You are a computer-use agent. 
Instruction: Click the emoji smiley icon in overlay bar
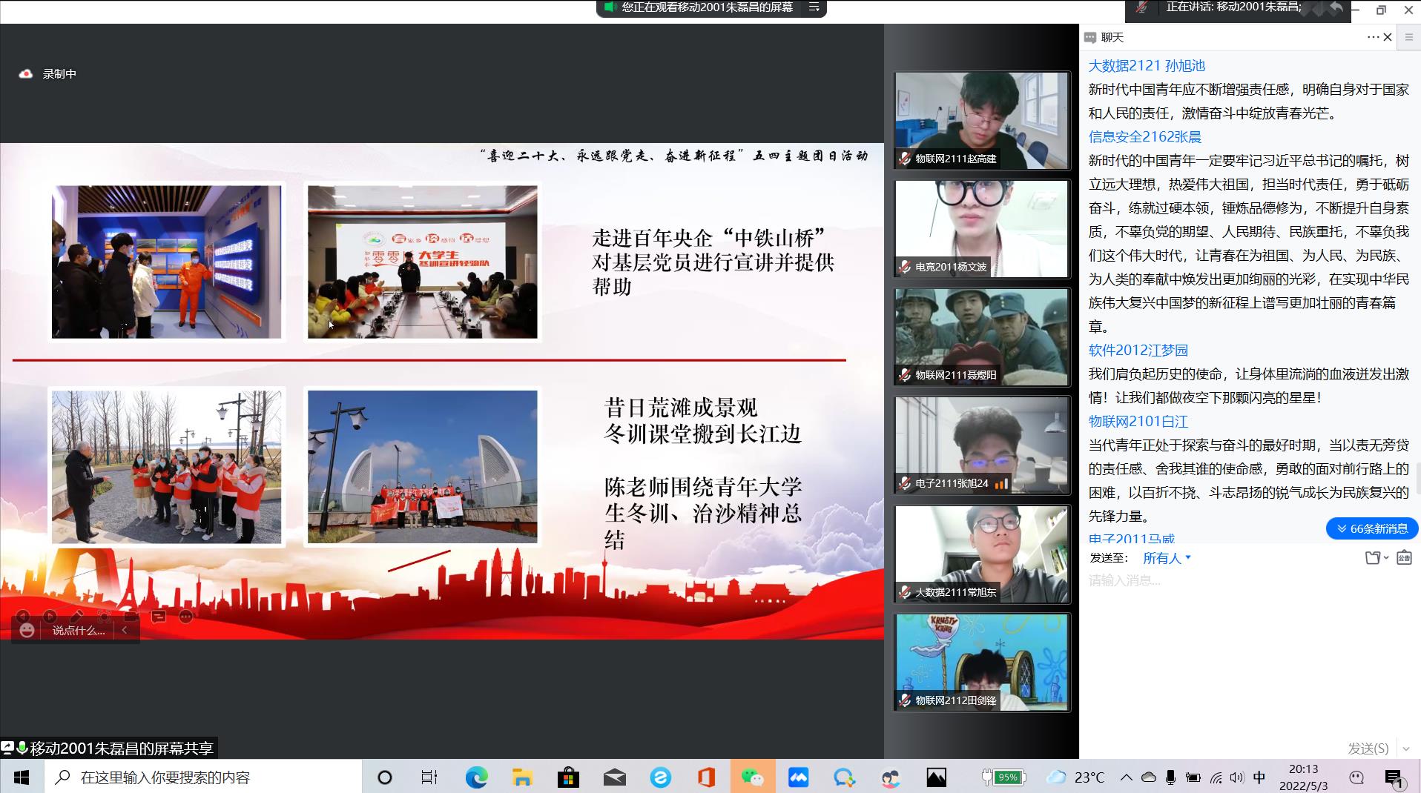[27, 631]
